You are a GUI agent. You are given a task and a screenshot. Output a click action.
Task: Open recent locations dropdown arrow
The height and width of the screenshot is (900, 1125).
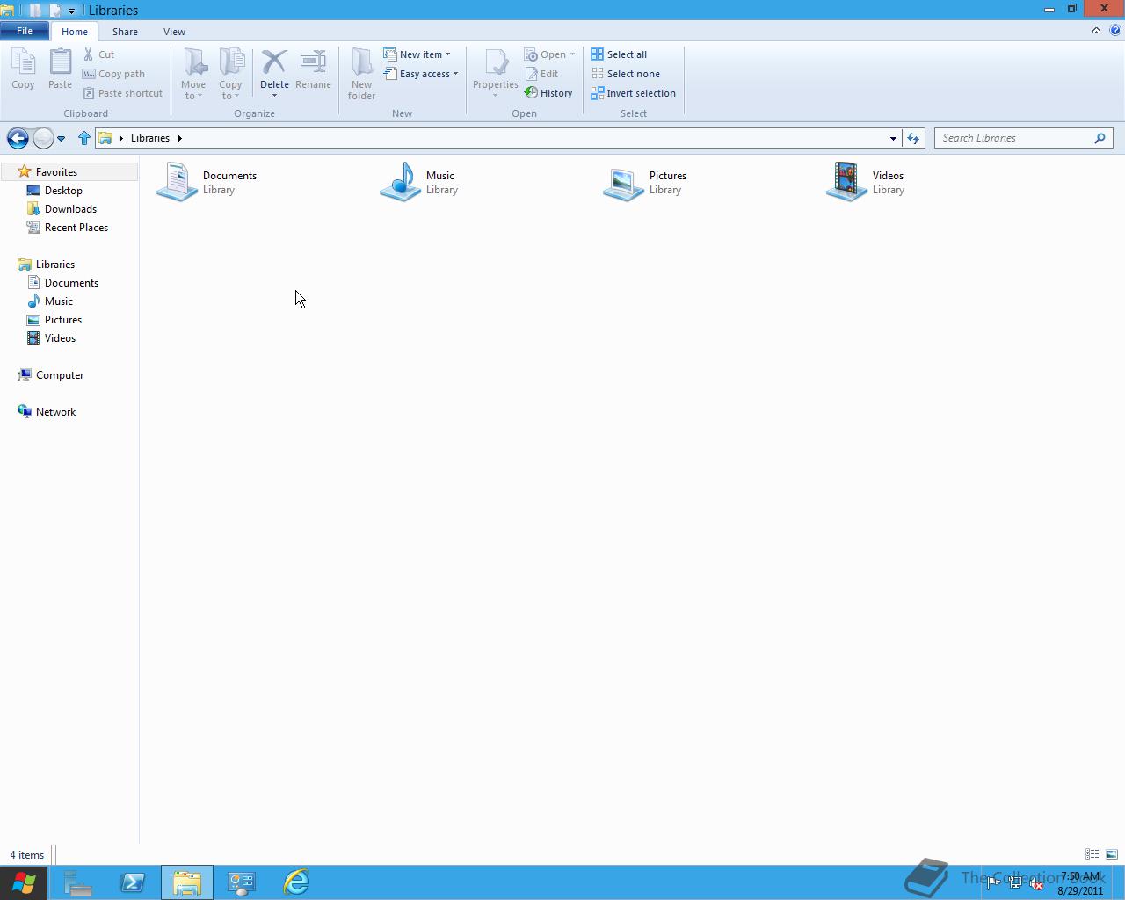coord(61,139)
